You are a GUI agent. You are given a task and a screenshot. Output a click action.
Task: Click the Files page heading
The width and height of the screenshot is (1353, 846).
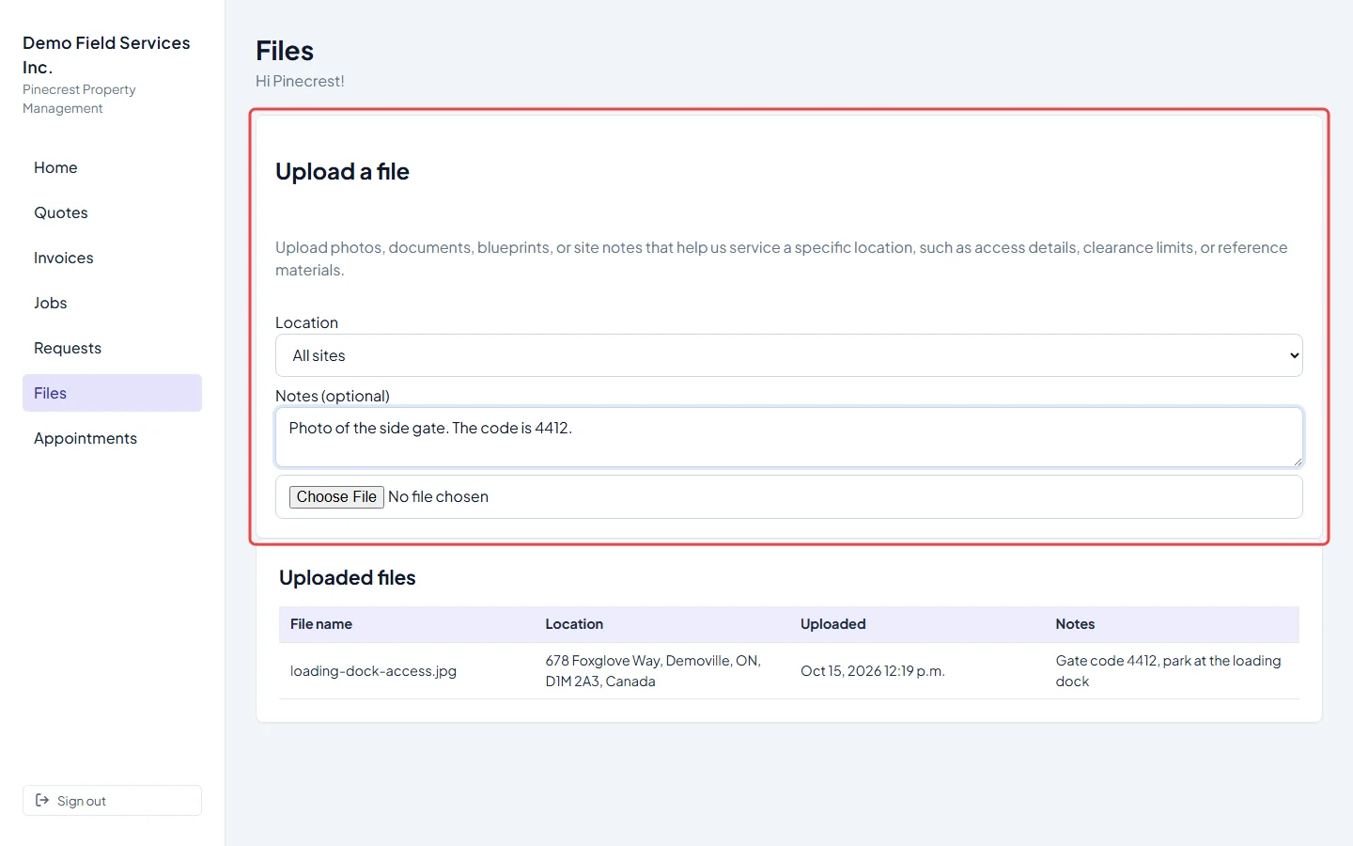pyautogui.click(x=285, y=51)
